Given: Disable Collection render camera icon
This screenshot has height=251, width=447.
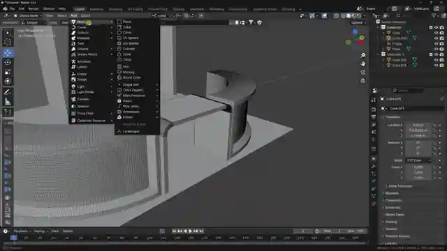Looking at the screenshot, I should [441, 27].
